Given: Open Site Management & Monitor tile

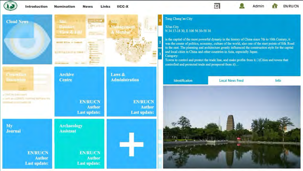Looking at the screenshot, I should pyautogui.click(x=131, y=39).
